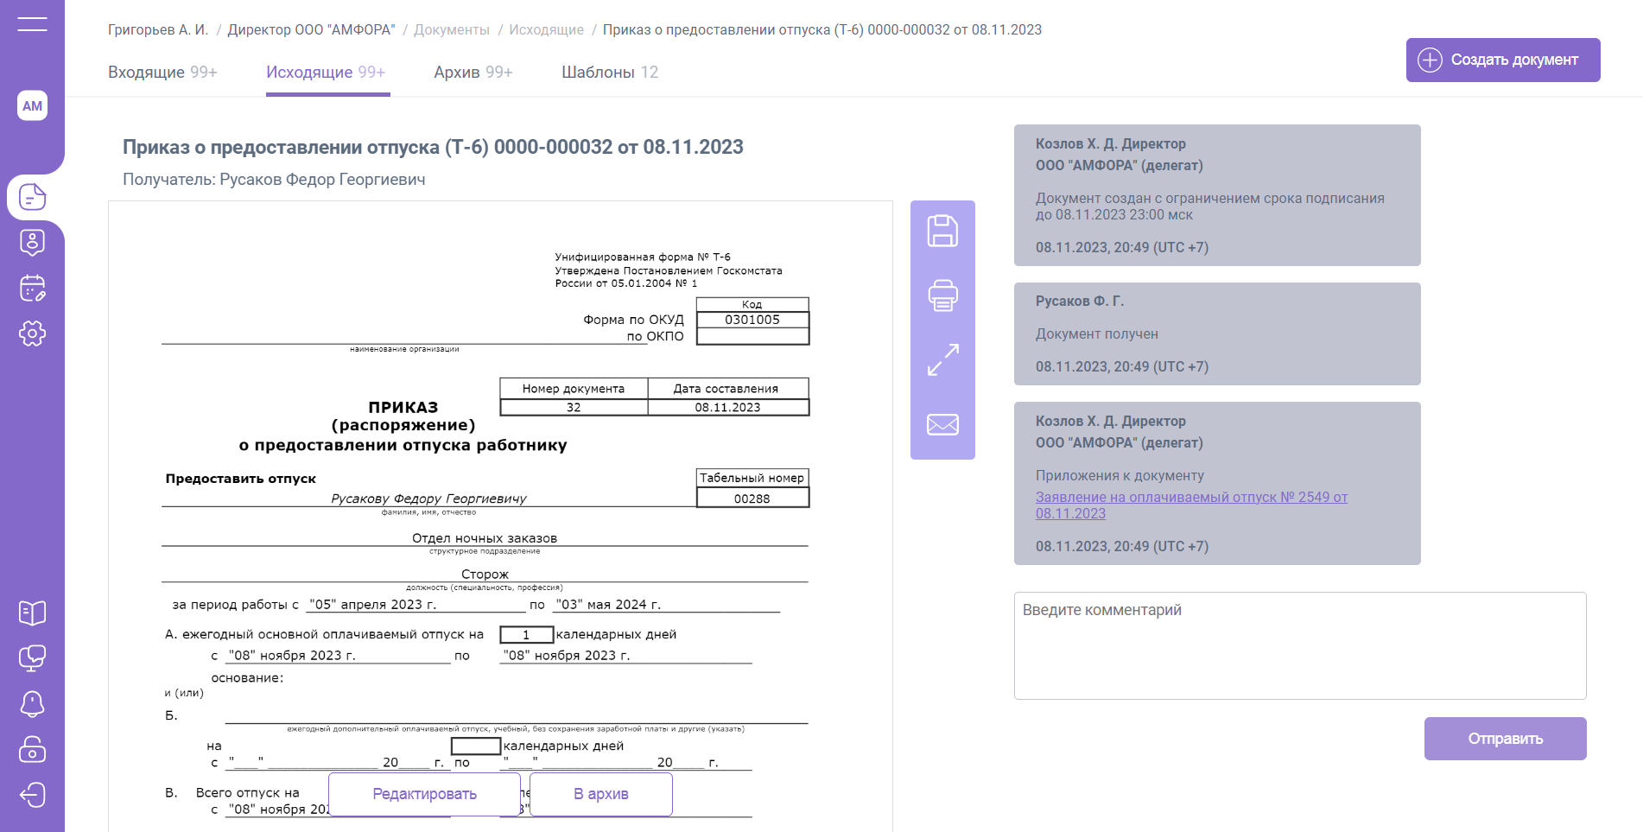1643x832 pixels.
Task: Click the AM organization avatar
Action: 32,105
